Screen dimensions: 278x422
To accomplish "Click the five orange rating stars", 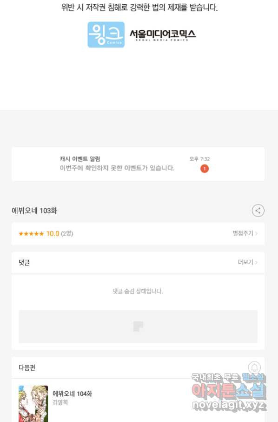I will tap(31, 234).
